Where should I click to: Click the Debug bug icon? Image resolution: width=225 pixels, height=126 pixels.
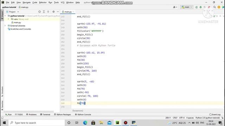(x=201, y=7)
